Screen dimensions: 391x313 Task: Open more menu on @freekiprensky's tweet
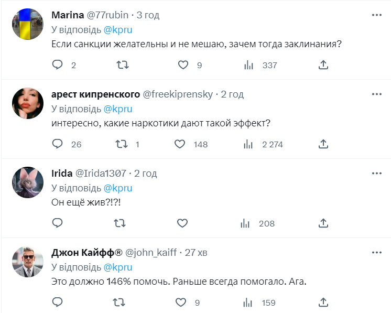pos(376,94)
